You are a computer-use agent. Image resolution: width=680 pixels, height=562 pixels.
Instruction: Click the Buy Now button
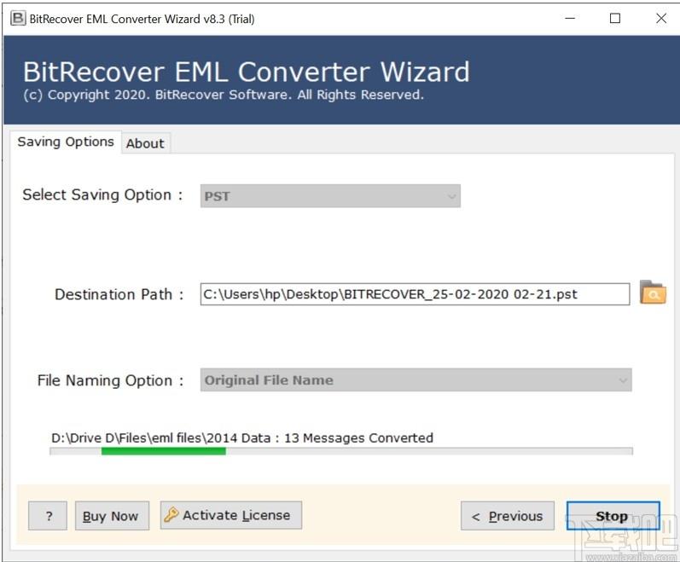coord(112,516)
